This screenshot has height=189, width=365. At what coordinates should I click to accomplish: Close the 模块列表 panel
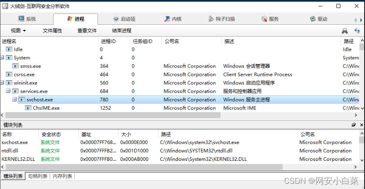point(362,125)
